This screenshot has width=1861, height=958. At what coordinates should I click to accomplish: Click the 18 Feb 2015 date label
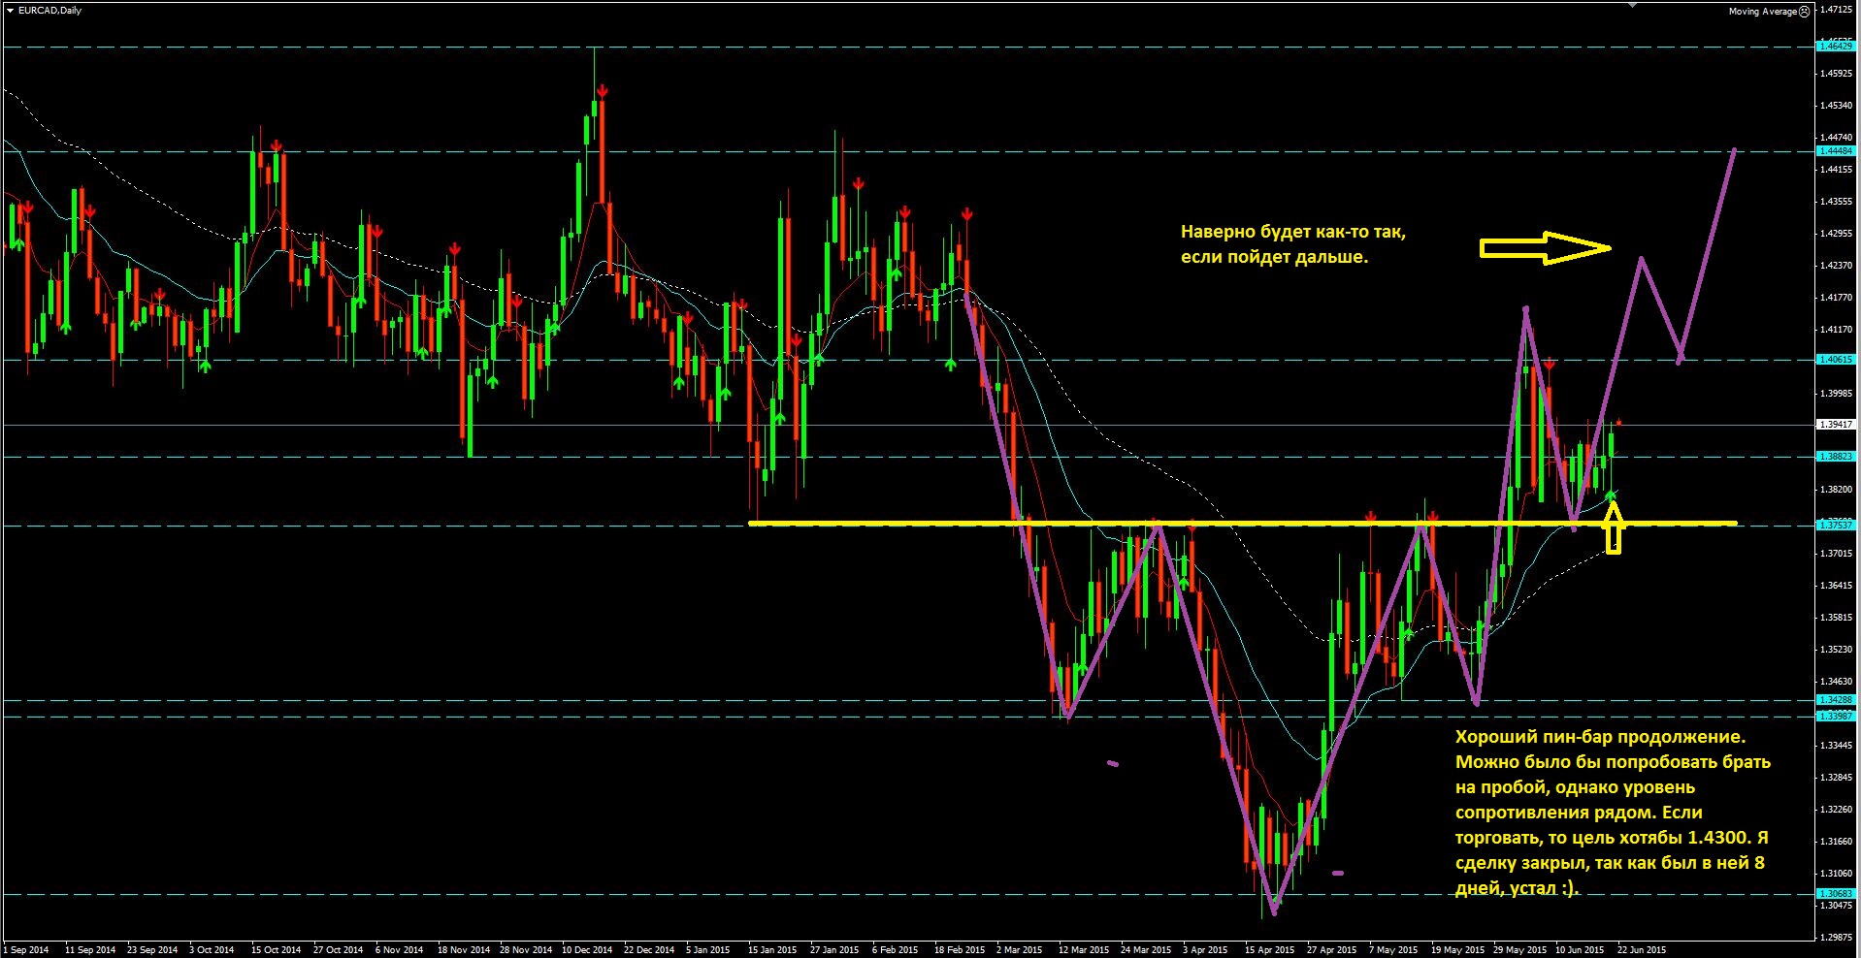(960, 949)
